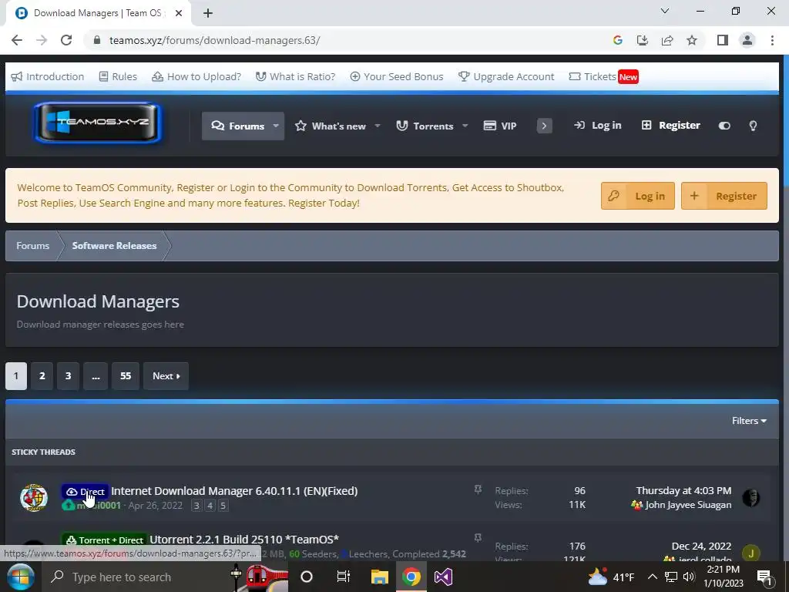Click the TeamOS.xyz logo

pyautogui.click(x=98, y=123)
